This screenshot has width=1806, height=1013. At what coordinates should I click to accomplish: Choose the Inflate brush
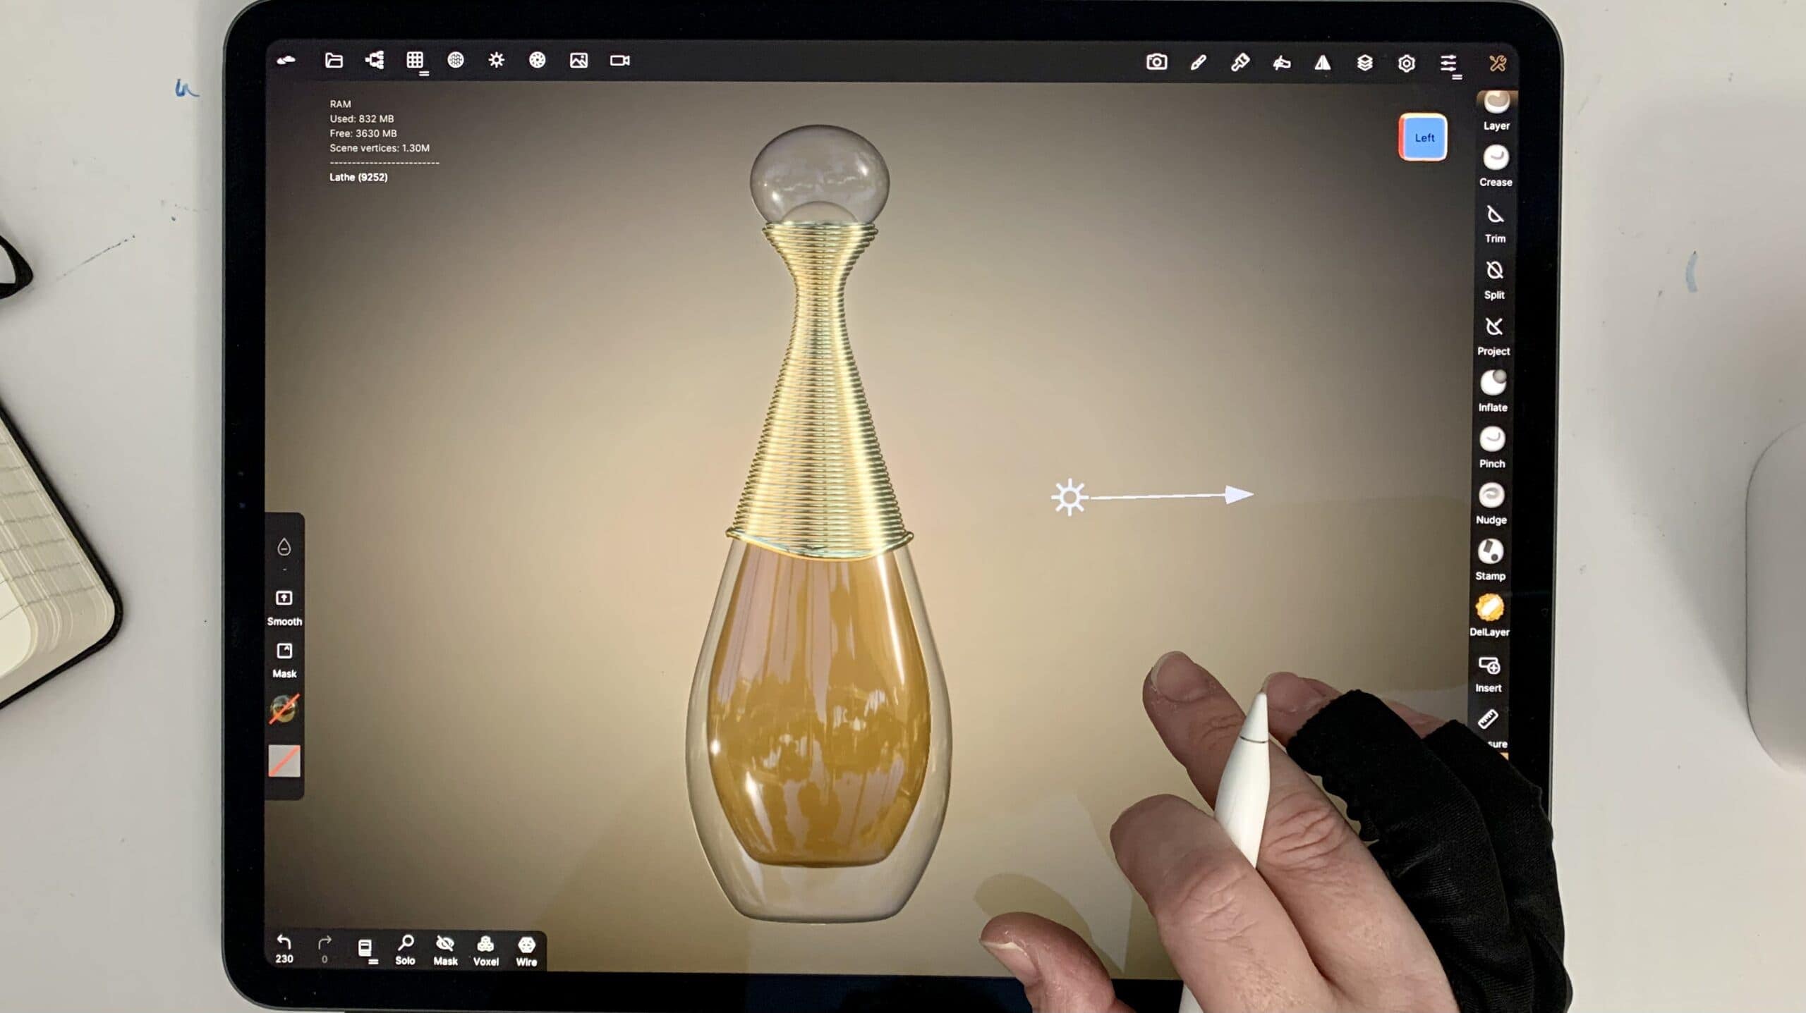(x=1493, y=384)
